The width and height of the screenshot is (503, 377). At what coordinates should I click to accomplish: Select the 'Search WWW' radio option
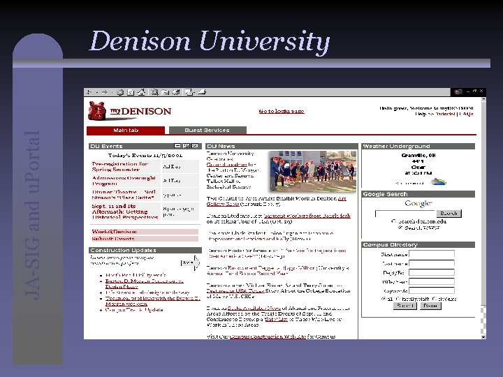(x=400, y=228)
